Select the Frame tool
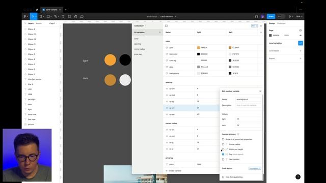This screenshot has width=326, height=183. tap(41, 16)
